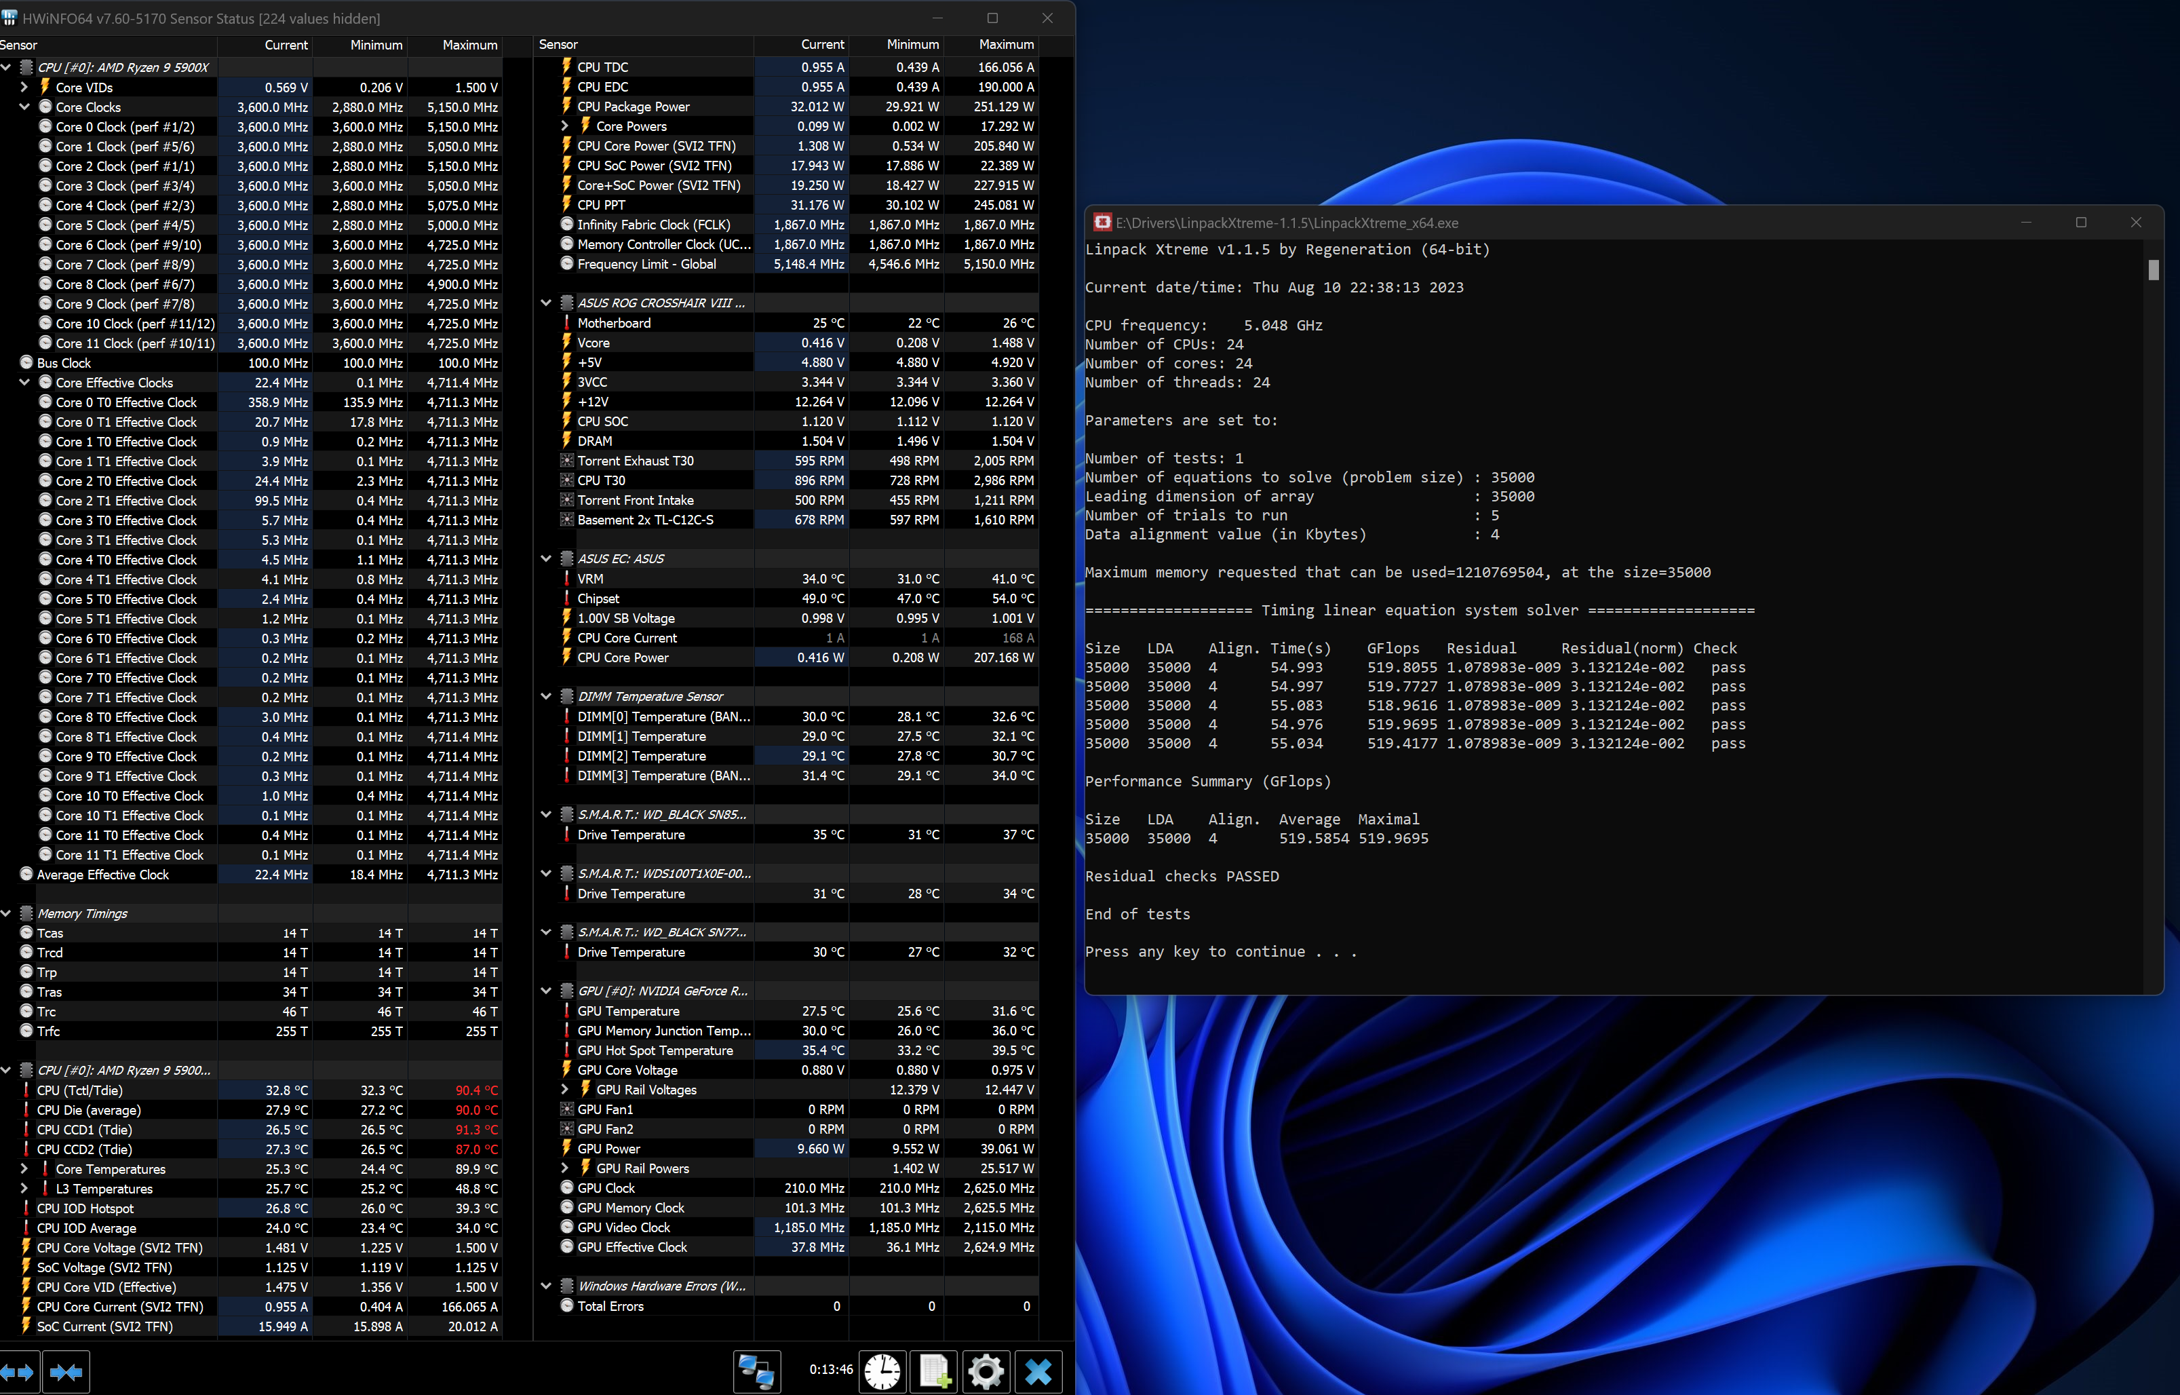Collapse the DIMM Temperature Sensor section
Screen dimensions: 2180x1395
(x=546, y=697)
